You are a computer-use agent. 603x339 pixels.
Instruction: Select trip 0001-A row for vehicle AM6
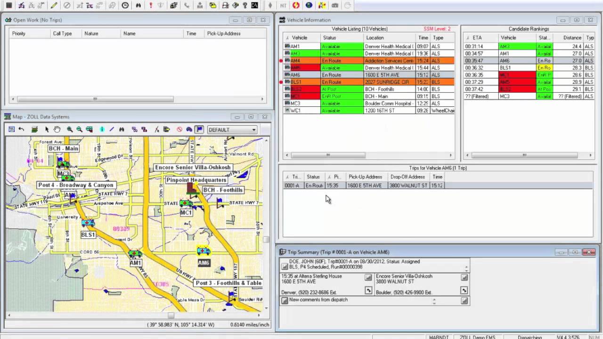(x=438, y=186)
